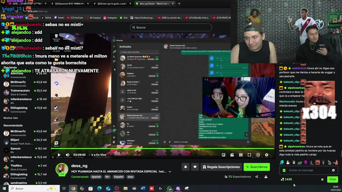Viewport: 342px width, 192px height.
Task: Click 'Enviar un mensaje' chat input
Action: 309,170
